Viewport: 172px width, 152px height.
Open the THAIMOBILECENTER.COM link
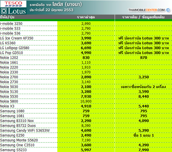146,10
